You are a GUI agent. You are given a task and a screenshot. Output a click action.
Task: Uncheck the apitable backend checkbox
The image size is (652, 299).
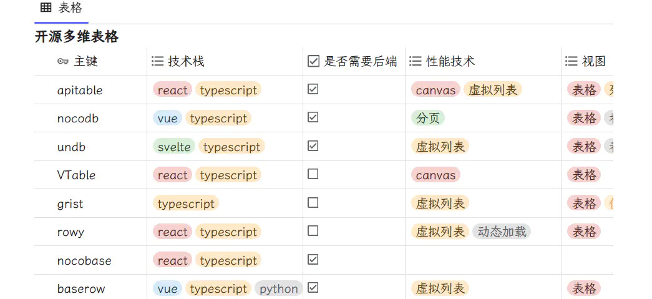click(x=313, y=89)
